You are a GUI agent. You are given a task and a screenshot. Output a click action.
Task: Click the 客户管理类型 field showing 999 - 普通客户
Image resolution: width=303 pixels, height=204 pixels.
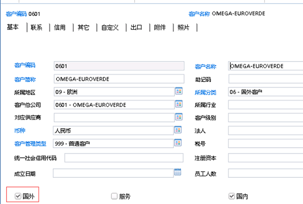coord(113,143)
